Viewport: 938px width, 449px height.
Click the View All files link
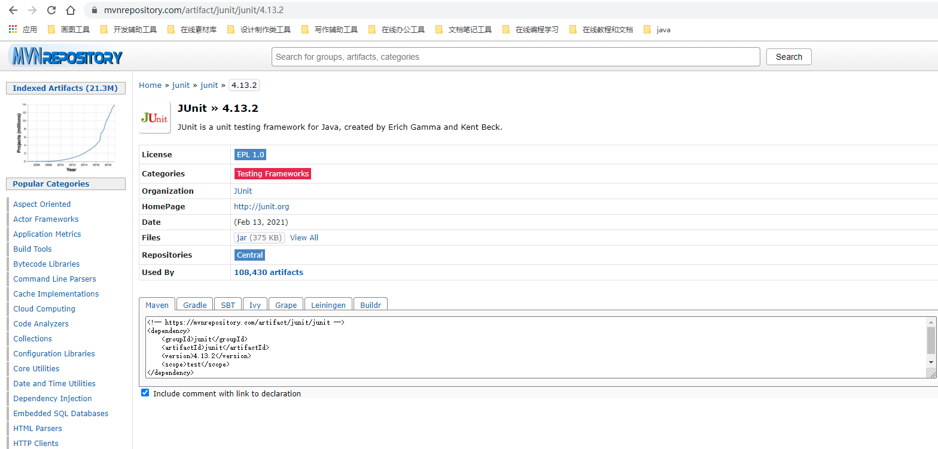coord(304,237)
